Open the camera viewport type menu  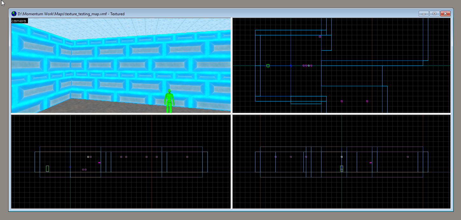[19, 21]
